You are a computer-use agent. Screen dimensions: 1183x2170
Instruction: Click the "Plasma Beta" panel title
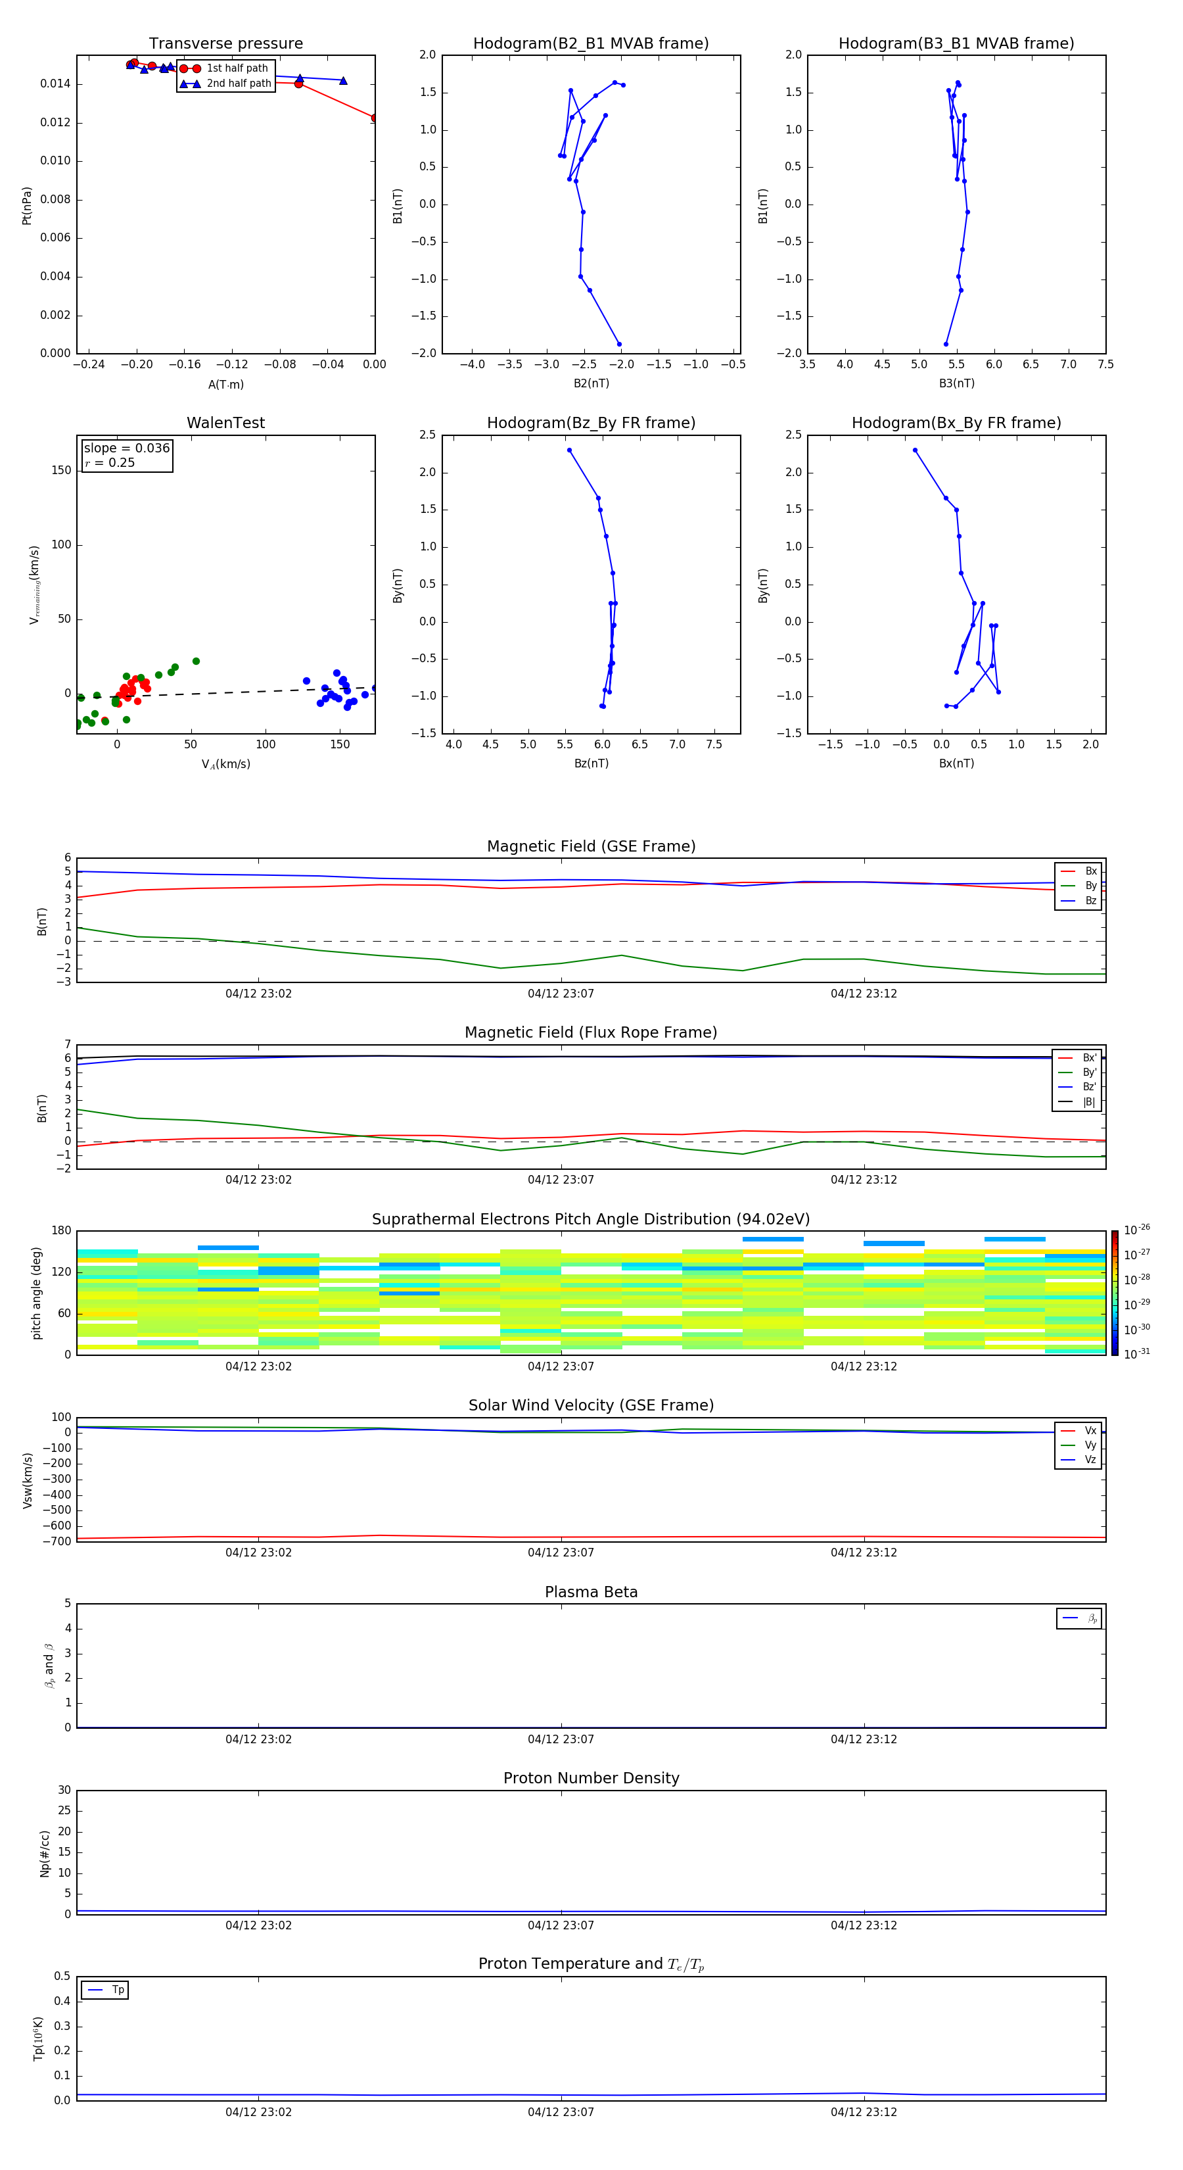pos(591,1592)
